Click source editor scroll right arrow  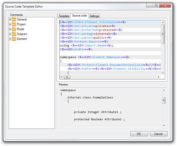coord(159,77)
